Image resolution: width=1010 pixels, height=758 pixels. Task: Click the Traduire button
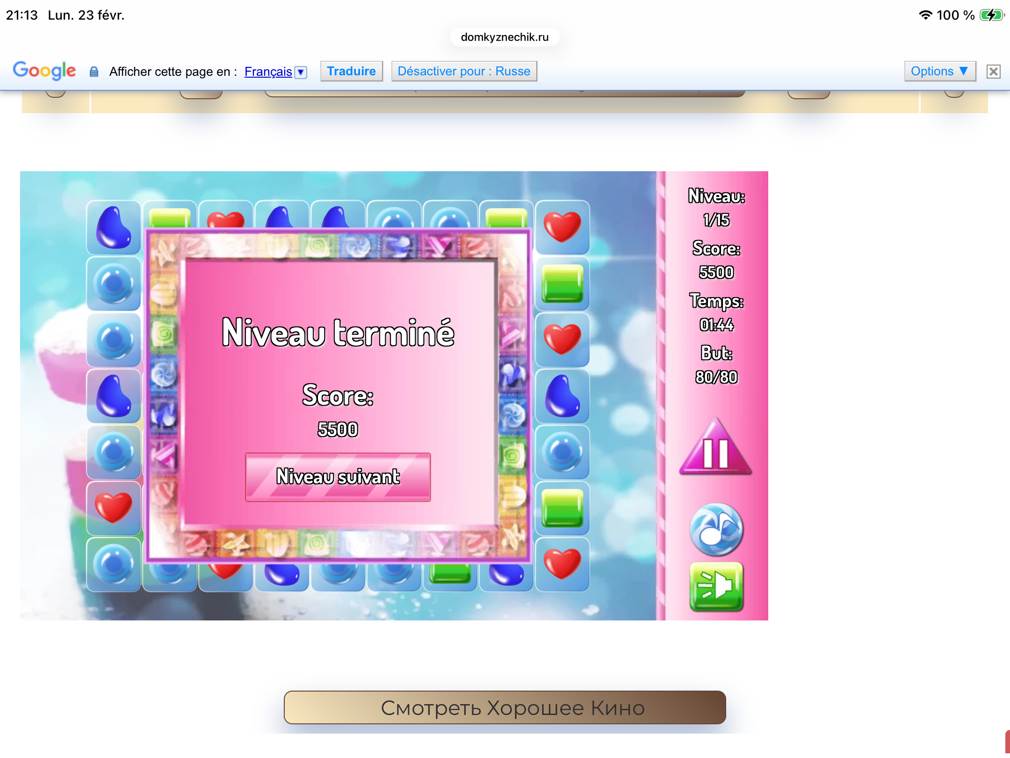[351, 71]
